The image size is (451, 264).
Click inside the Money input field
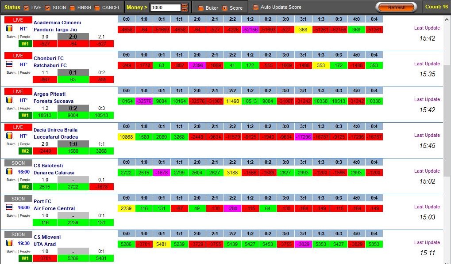(x=165, y=8)
